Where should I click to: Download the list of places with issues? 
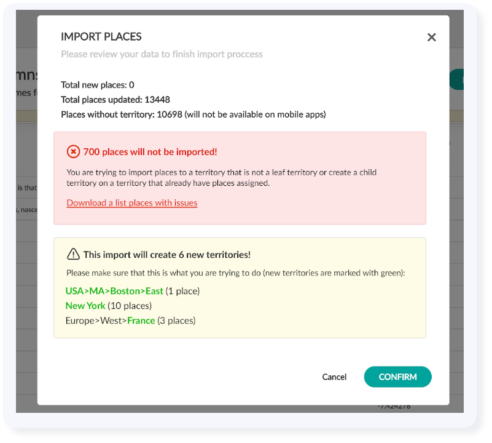(x=132, y=202)
